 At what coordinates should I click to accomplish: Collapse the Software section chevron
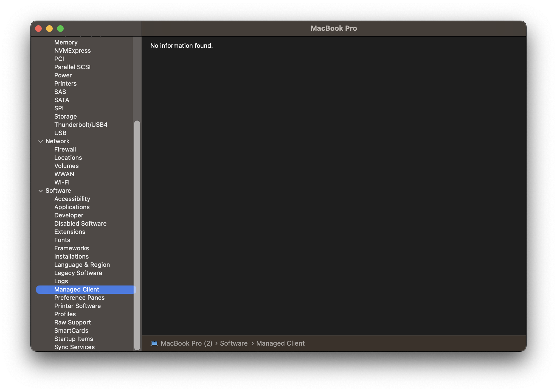click(x=41, y=191)
